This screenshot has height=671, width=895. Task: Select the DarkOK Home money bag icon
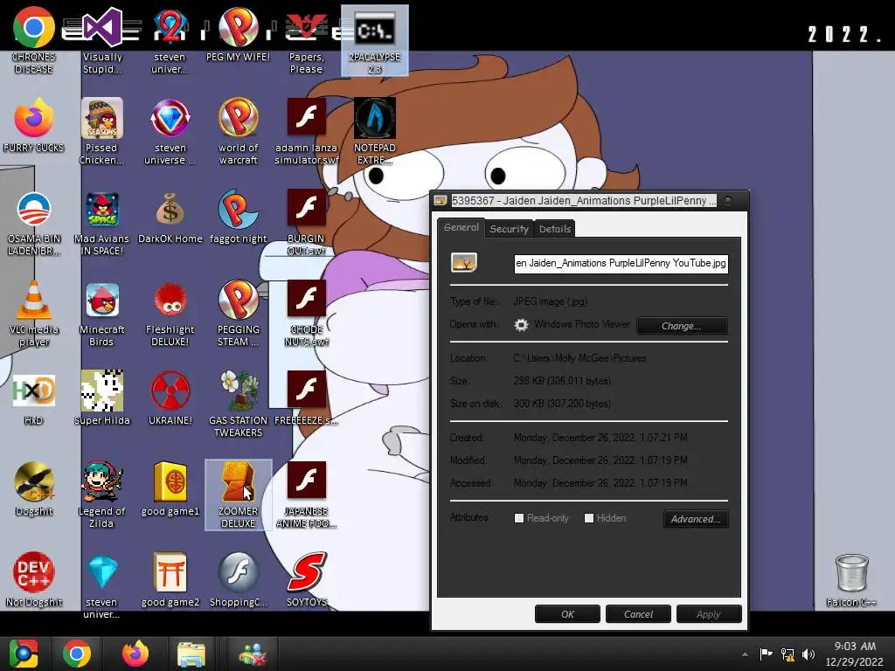[x=170, y=218]
